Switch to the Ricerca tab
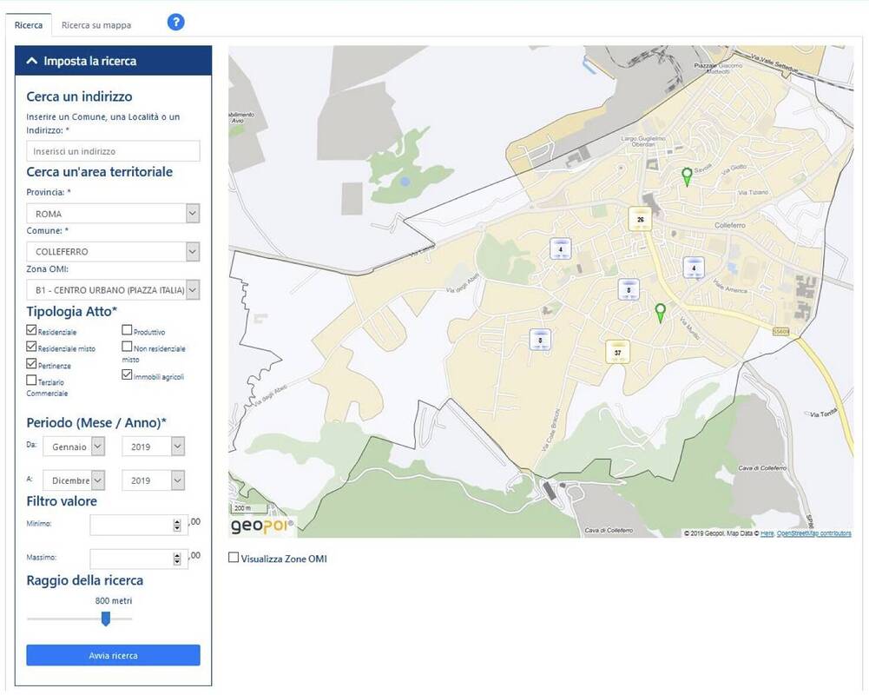Image resolution: width=869 pixels, height=695 pixels. tap(29, 25)
